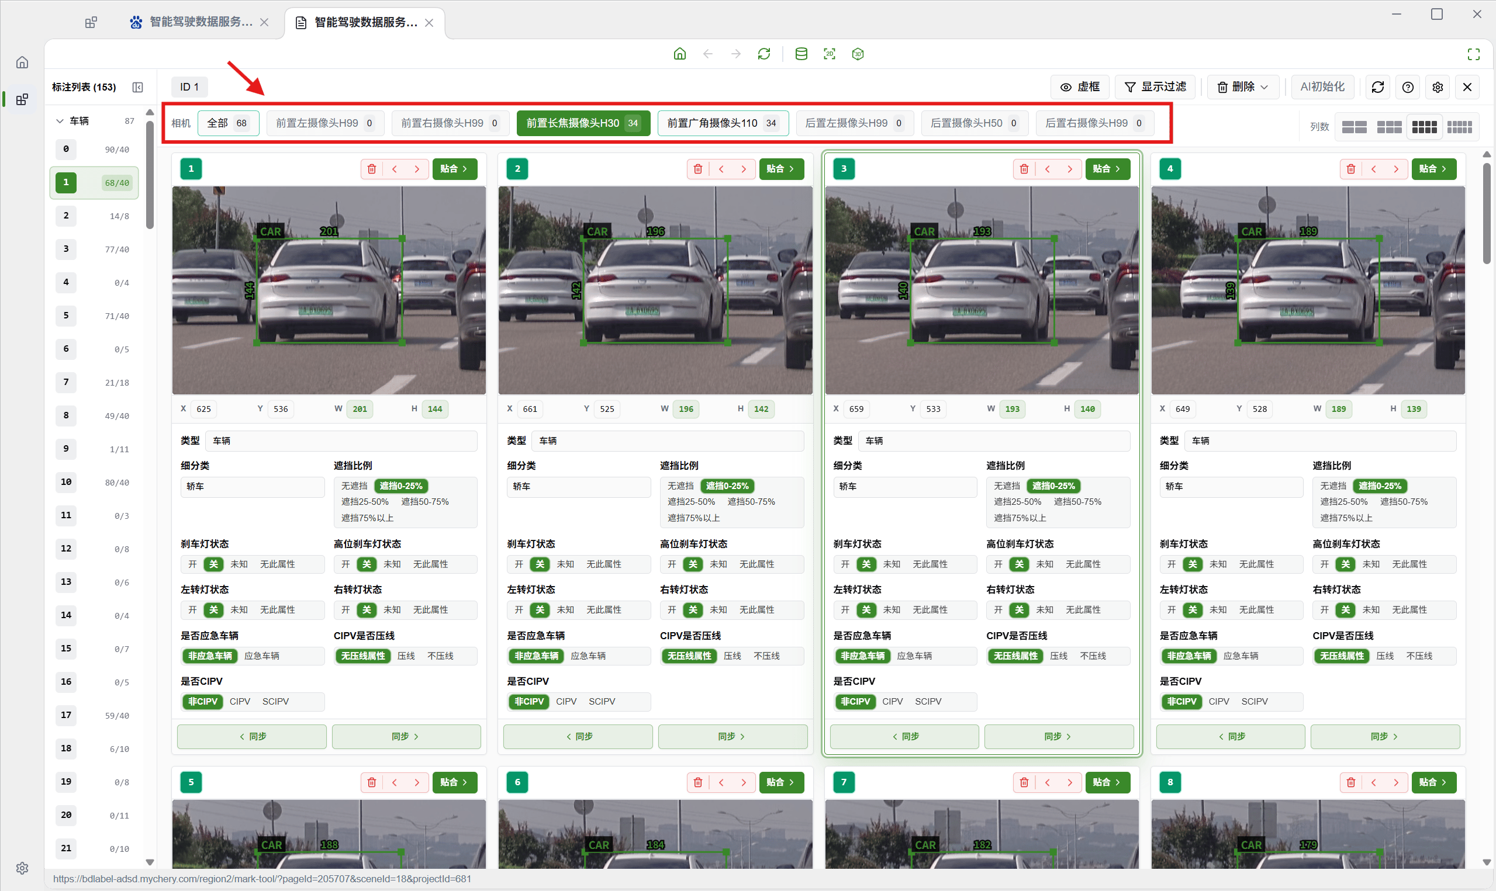The height and width of the screenshot is (891, 1496).
Task: Select the 全部 68 camera tab
Action: click(227, 123)
